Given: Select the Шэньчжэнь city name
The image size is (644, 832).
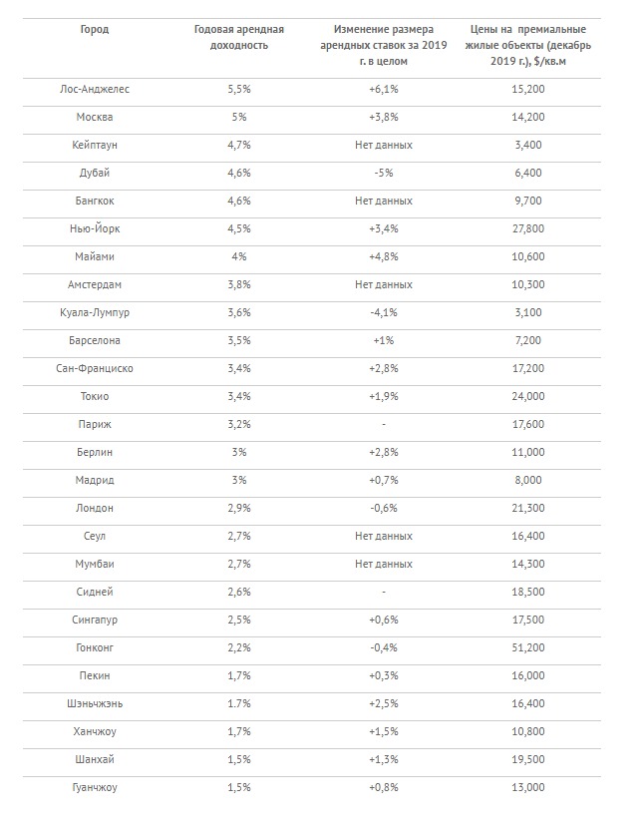Looking at the screenshot, I should tap(95, 703).
